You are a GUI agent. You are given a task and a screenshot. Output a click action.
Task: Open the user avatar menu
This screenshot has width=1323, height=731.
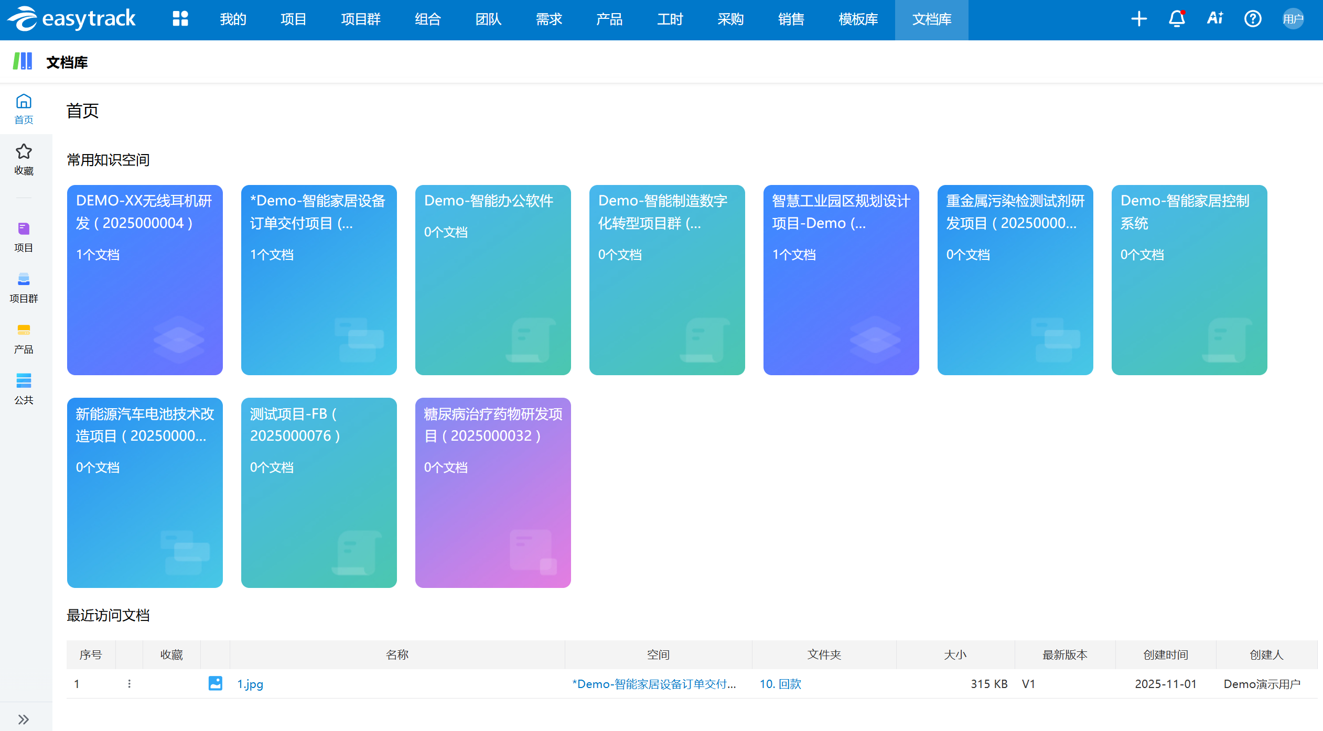[1293, 19]
